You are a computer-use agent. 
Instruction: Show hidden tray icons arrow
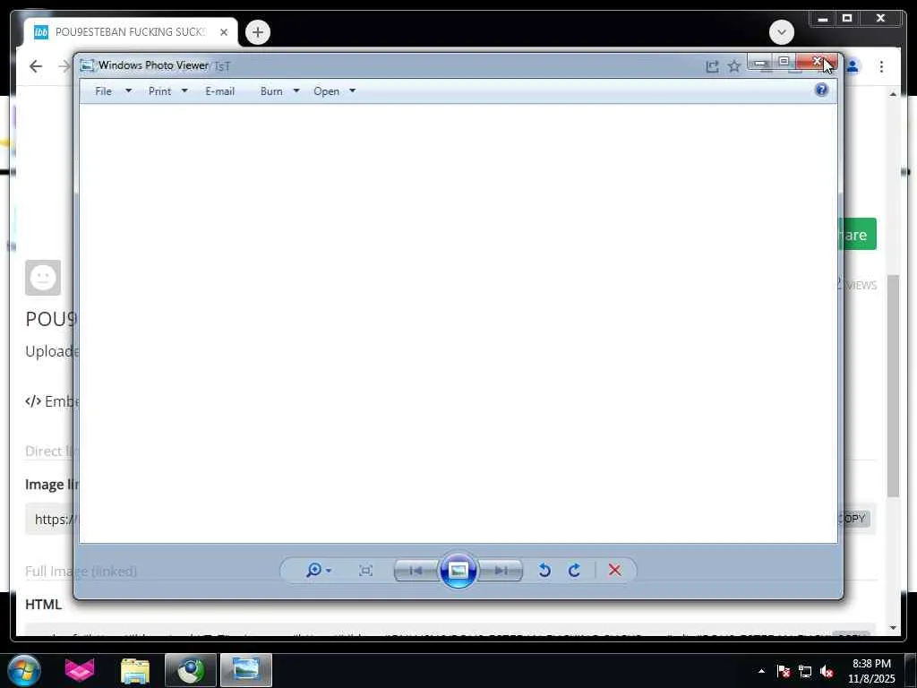point(761,671)
